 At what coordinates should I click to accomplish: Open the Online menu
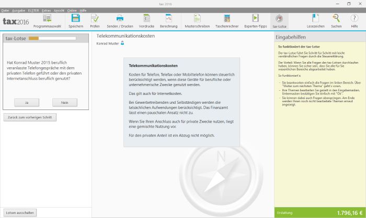click(72, 10)
